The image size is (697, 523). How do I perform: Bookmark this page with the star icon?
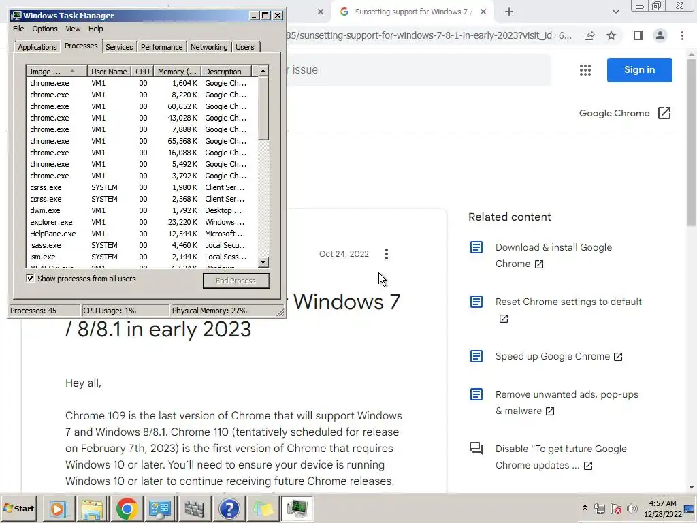pos(611,35)
